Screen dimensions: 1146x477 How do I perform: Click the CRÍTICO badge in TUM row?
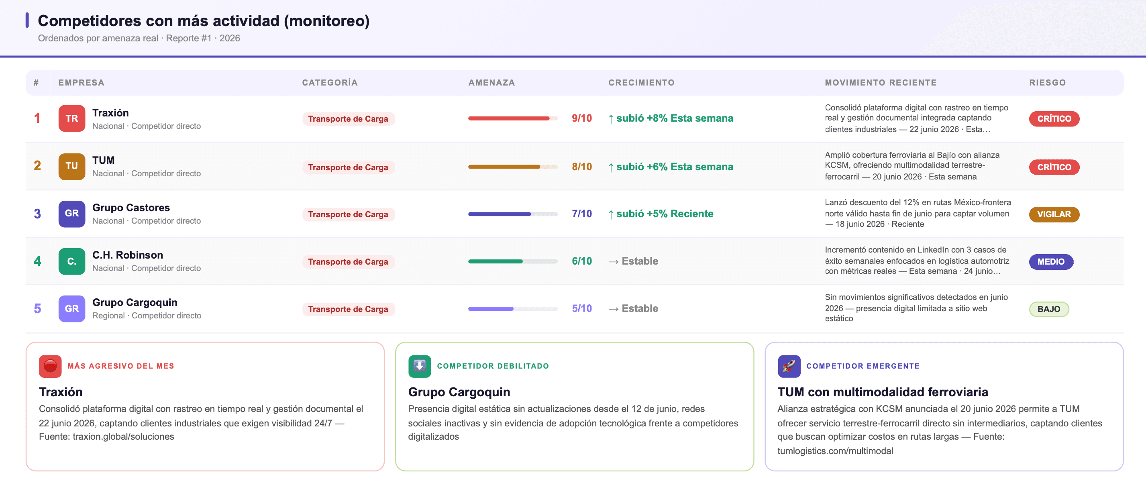point(1054,167)
